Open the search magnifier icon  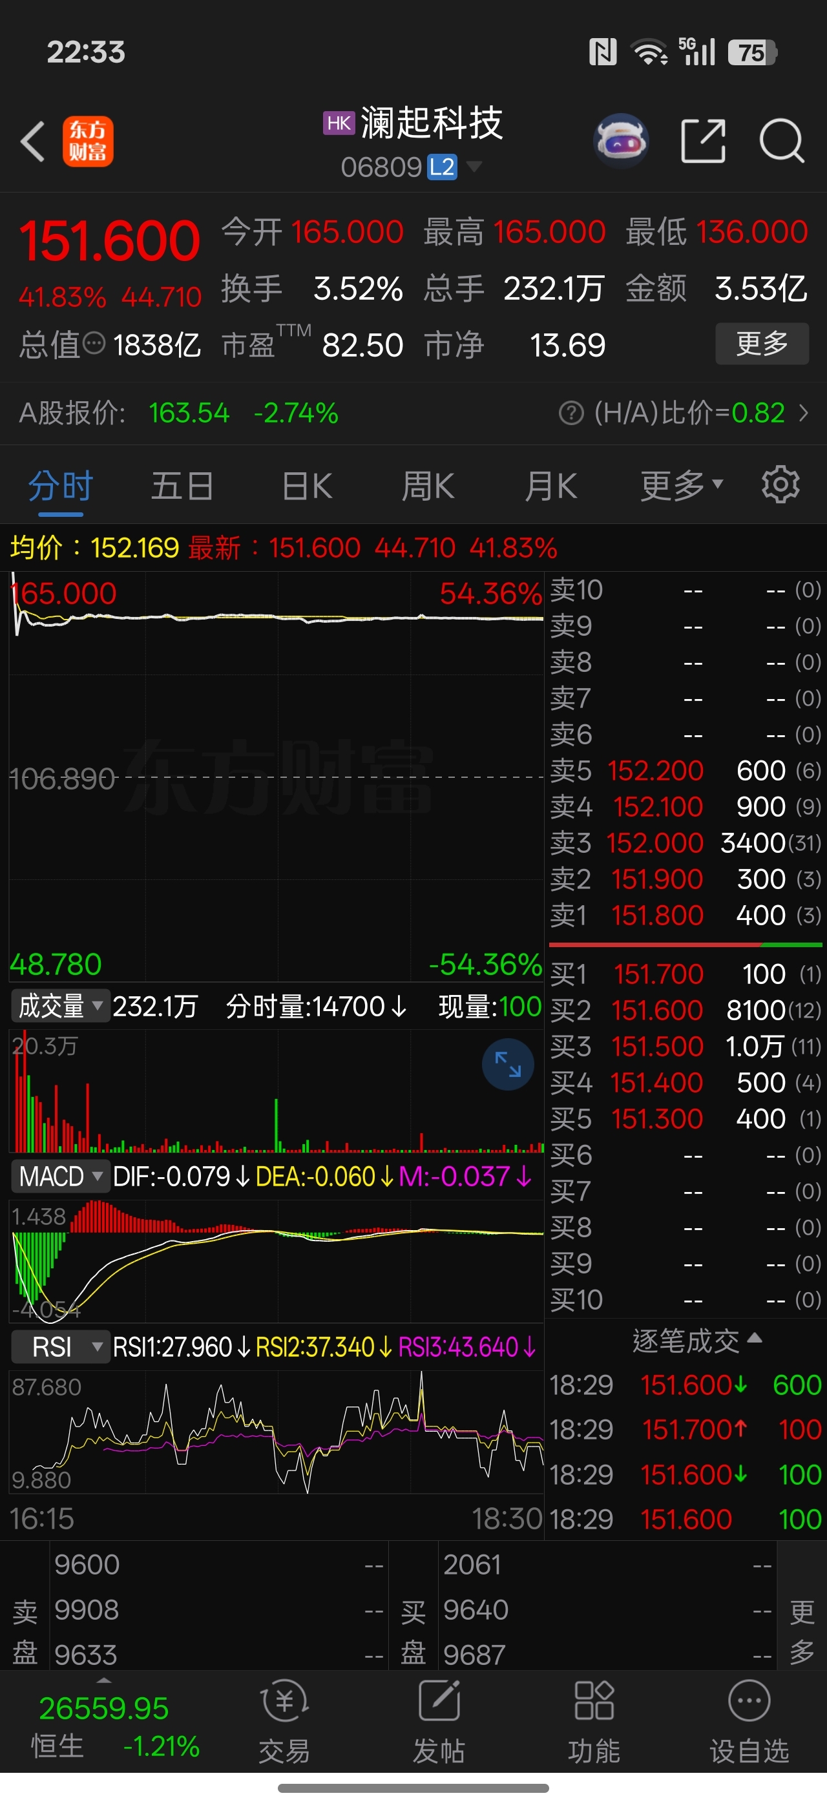point(781,140)
